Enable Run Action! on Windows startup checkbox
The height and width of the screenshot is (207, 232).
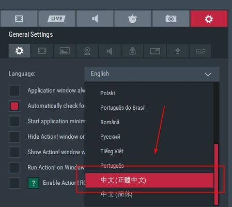[14, 168]
